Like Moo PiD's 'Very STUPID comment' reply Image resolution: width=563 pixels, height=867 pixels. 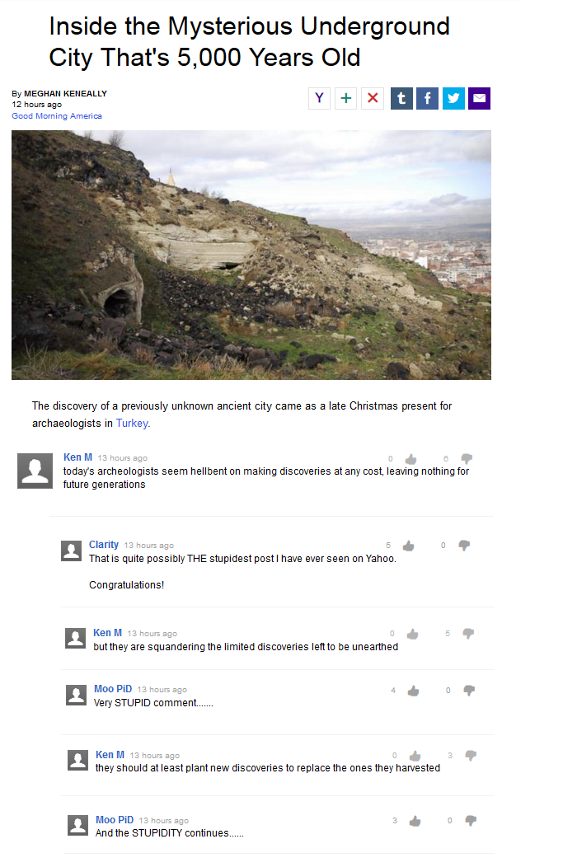click(413, 691)
